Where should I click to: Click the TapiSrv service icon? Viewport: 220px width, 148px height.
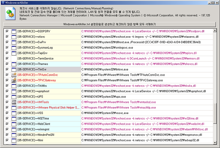click(x=14, y=53)
